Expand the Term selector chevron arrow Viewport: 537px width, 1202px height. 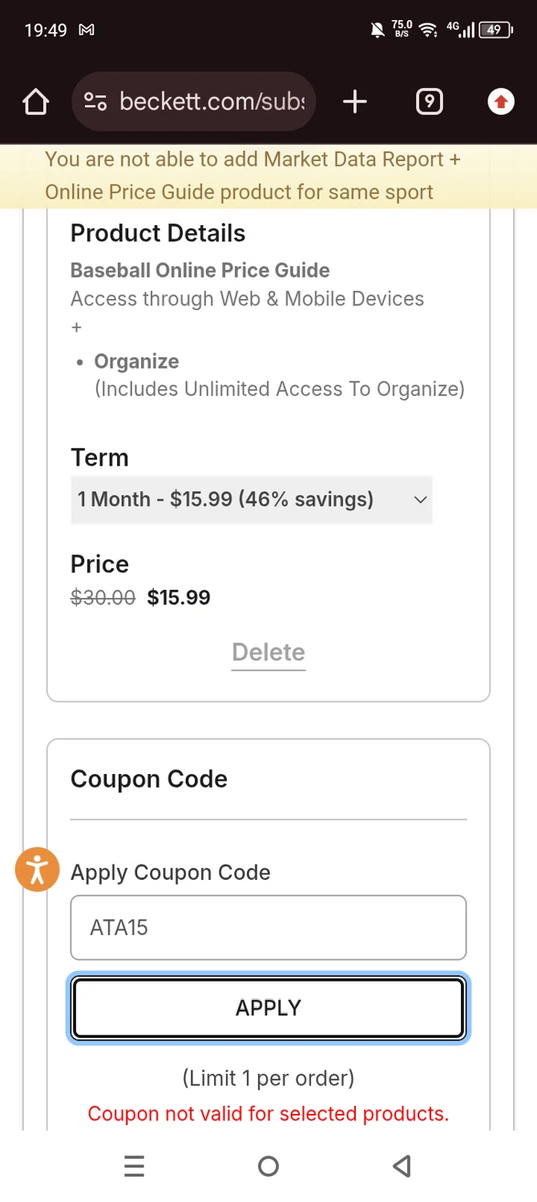(420, 499)
